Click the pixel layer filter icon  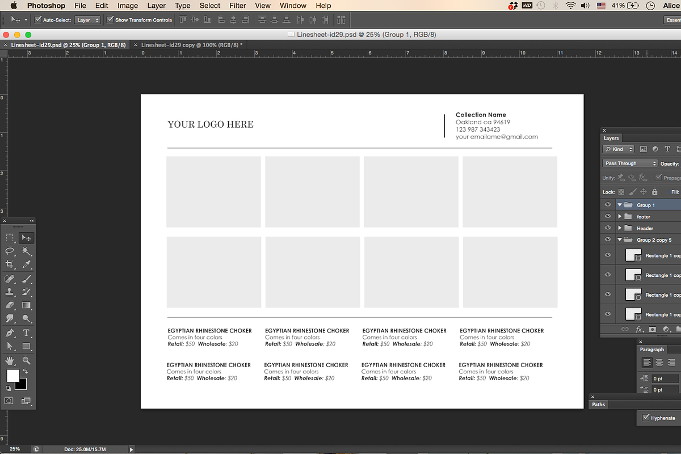tap(644, 149)
